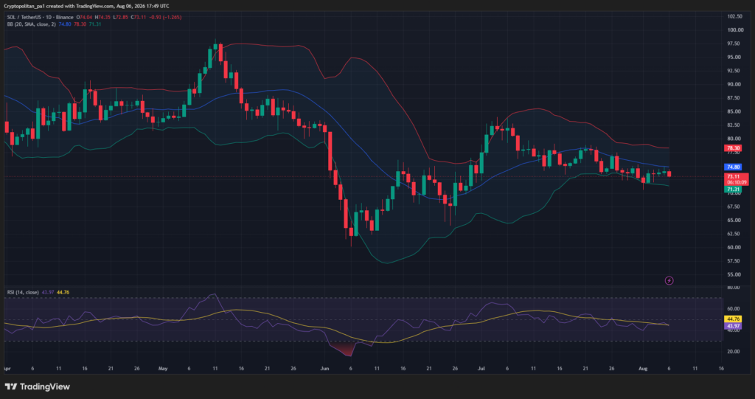Click the Jun label on time axis
This screenshot has width=755, height=399.
click(324, 369)
